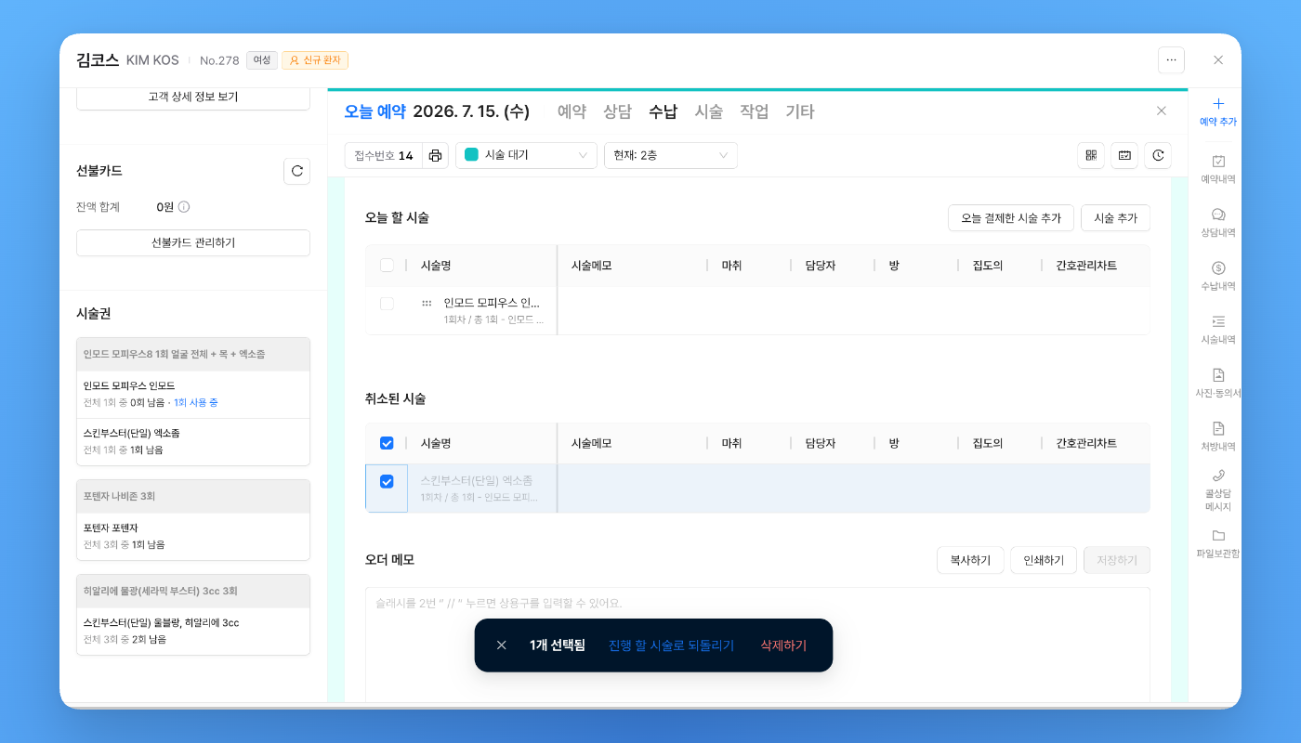Close the 오늘 예약 panel
This screenshot has height=743, width=1301.
[1162, 111]
